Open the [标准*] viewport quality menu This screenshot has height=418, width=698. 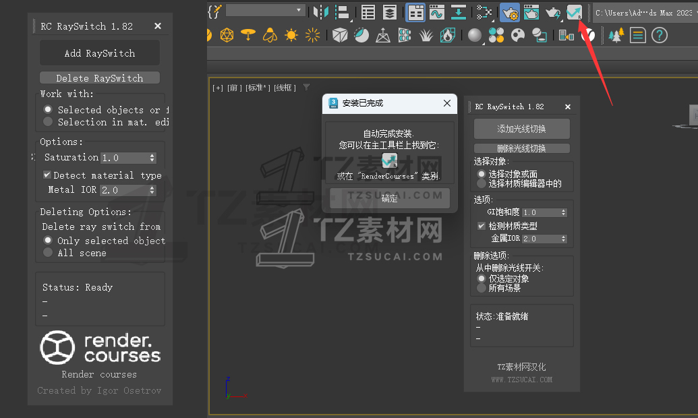pyautogui.click(x=258, y=88)
